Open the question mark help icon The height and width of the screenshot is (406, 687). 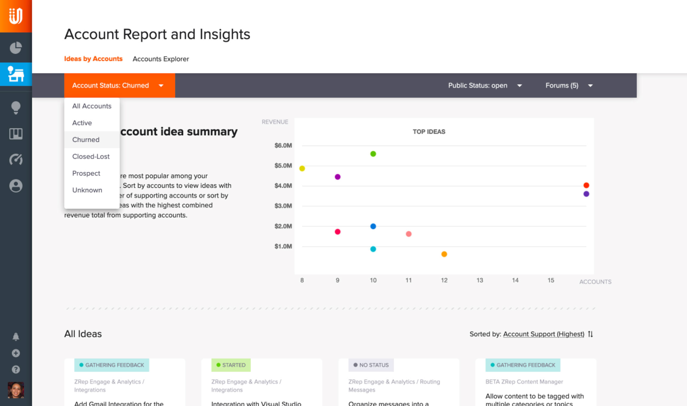tap(16, 370)
